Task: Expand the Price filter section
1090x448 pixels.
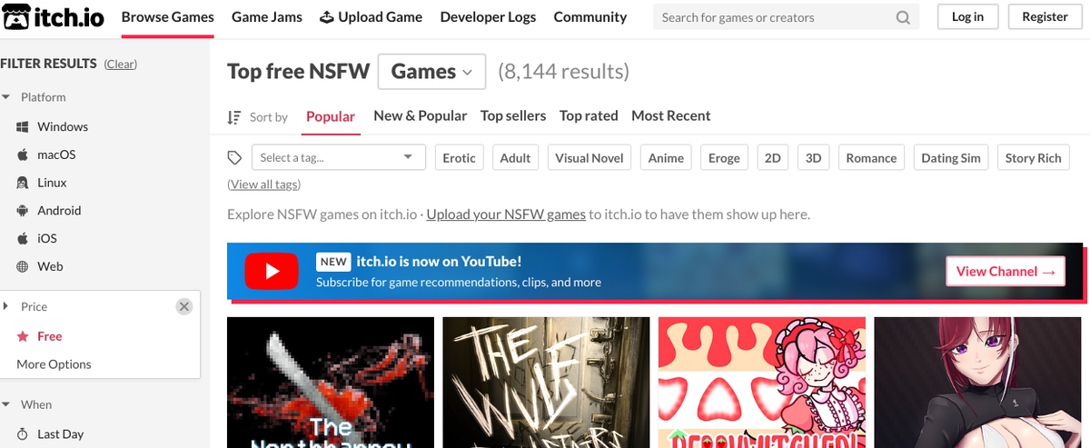Action: tap(5, 306)
